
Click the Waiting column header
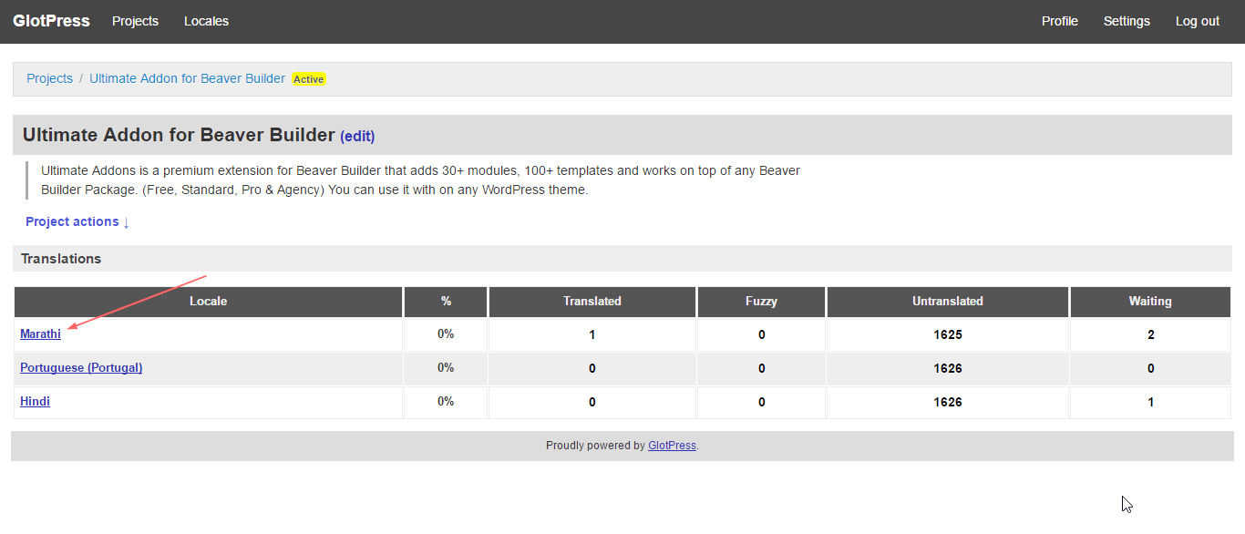pos(1149,301)
